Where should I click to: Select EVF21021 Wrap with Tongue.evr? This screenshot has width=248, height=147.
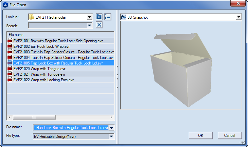click(39, 74)
